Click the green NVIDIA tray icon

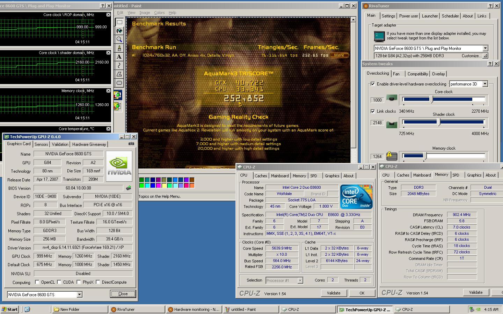coord(478,309)
